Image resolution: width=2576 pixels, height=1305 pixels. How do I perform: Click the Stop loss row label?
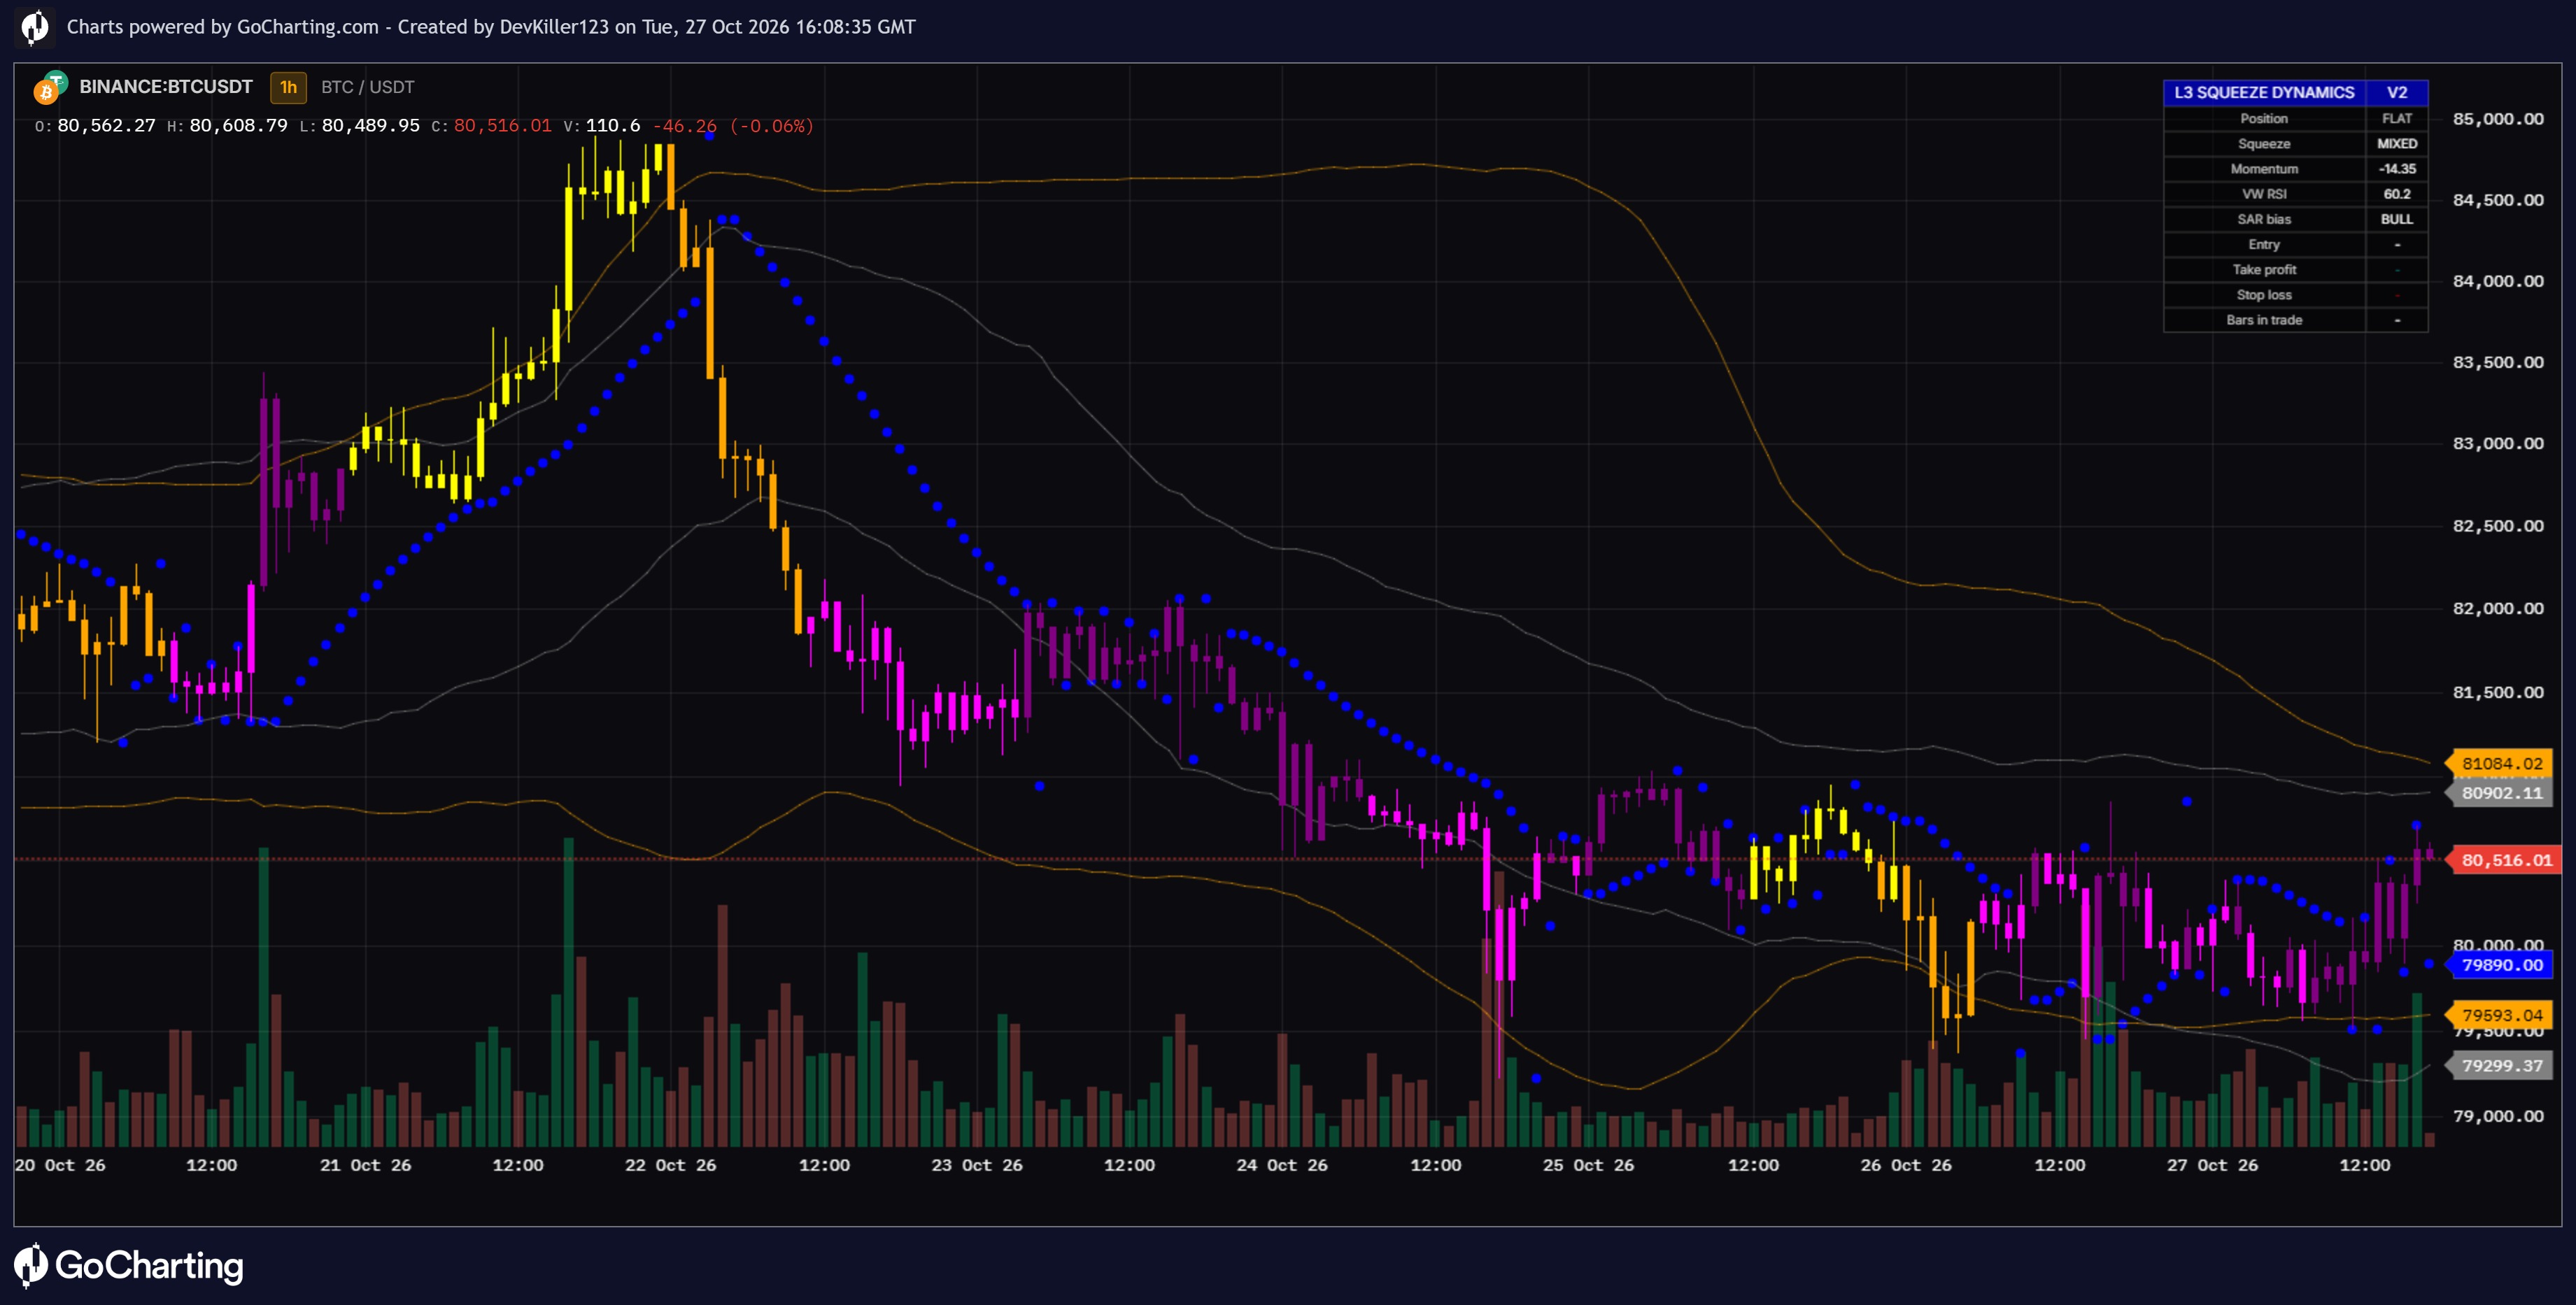[2264, 294]
